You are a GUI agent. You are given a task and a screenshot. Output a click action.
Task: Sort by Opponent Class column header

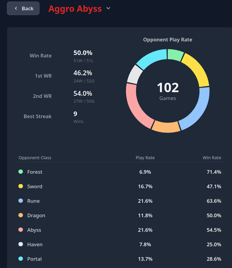coord(35,158)
